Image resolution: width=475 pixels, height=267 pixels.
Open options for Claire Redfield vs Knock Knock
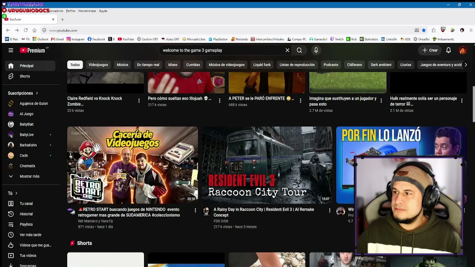pos(139,100)
